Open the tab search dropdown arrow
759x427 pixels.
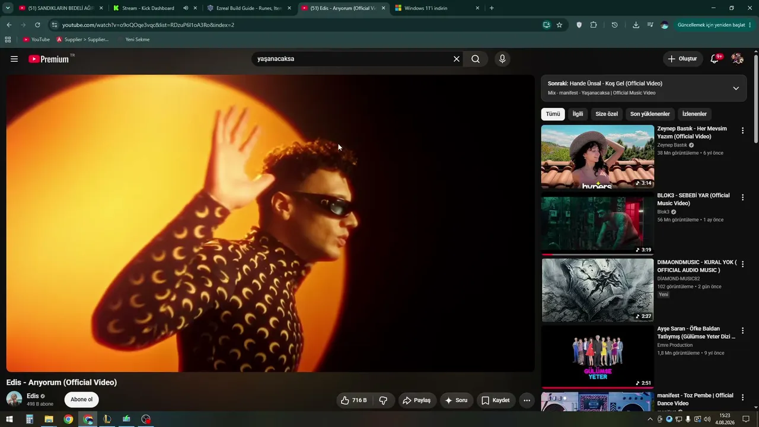(8, 8)
